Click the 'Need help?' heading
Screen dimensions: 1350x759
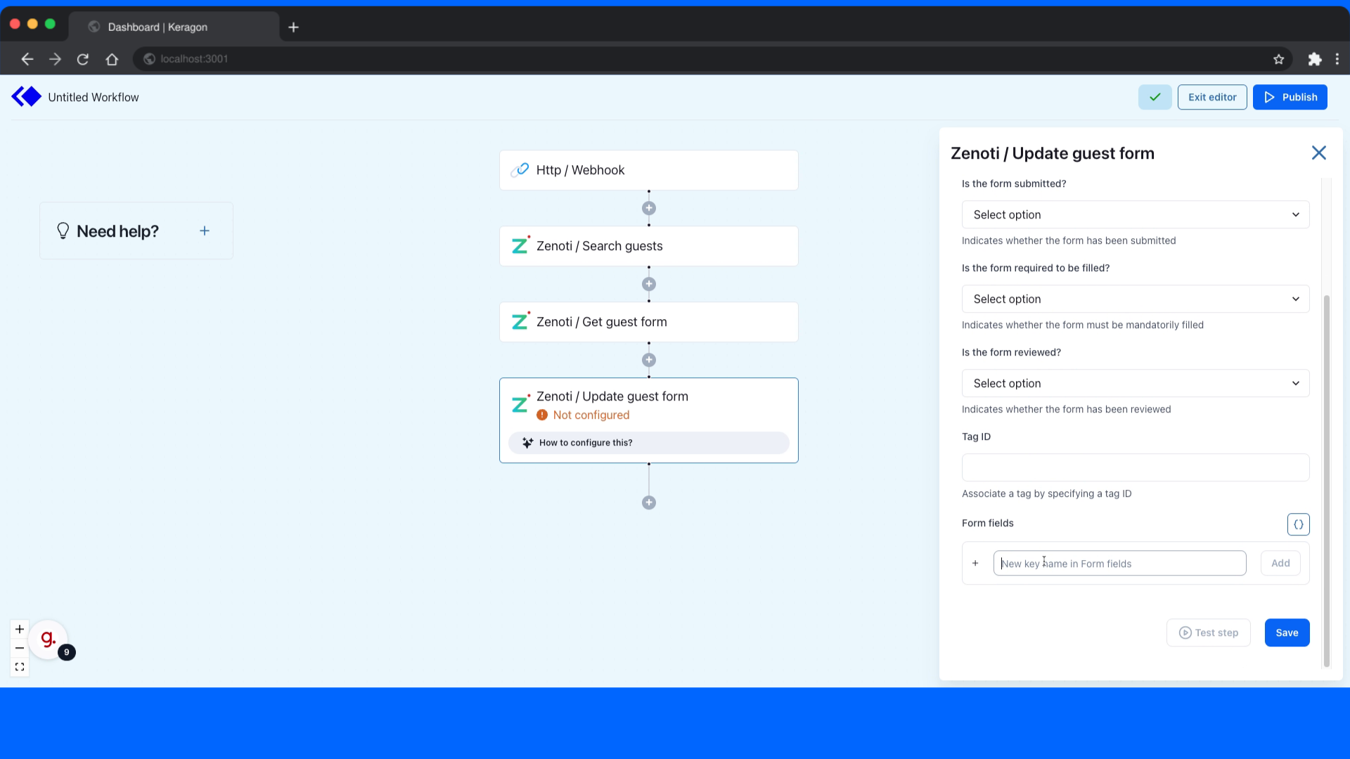point(117,231)
